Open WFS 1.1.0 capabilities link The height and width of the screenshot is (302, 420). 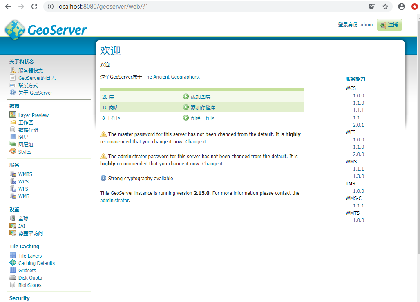pos(358,147)
